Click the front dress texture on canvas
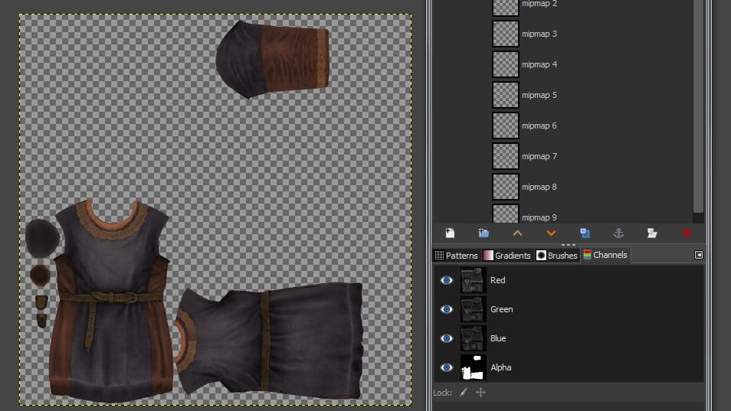Screen dimensions: 731x411 112,300
